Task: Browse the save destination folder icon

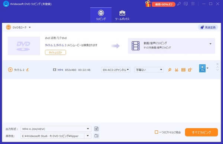Action: pyautogui.click(x=96, y=136)
